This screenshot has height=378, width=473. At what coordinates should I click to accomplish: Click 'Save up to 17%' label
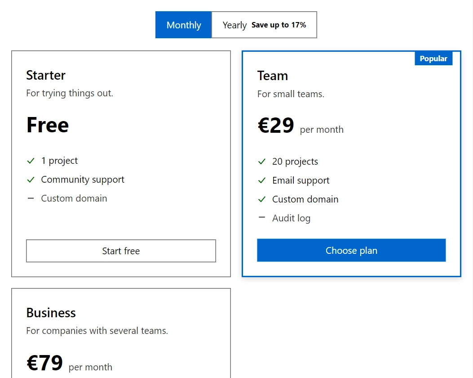pyautogui.click(x=279, y=25)
